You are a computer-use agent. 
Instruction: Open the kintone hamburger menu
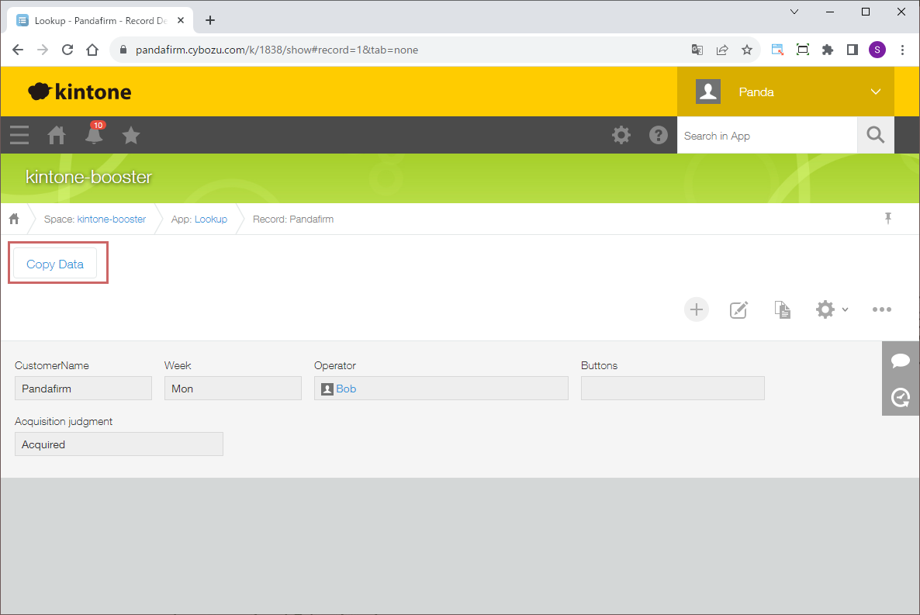pyautogui.click(x=19, y=136)
